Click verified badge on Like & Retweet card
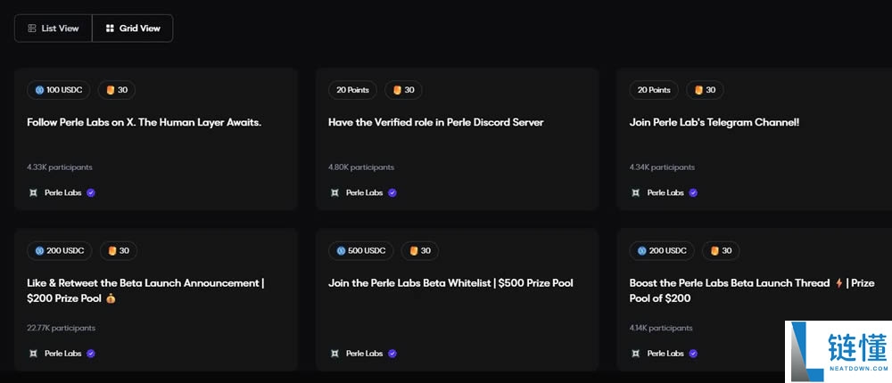The image size is (892, 383). point(91,354)
